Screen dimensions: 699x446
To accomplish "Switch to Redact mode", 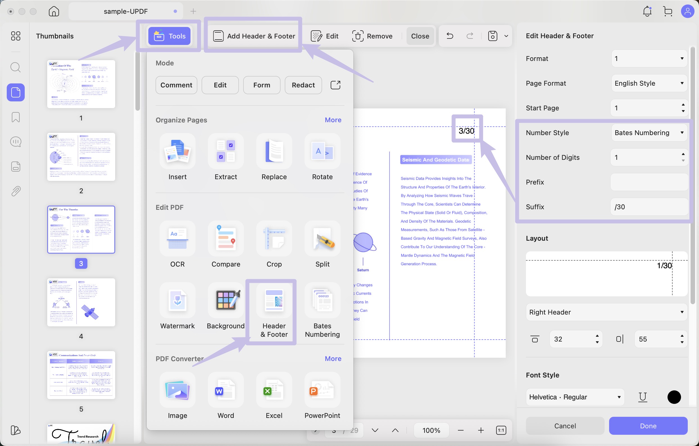I will coord(303,85).
